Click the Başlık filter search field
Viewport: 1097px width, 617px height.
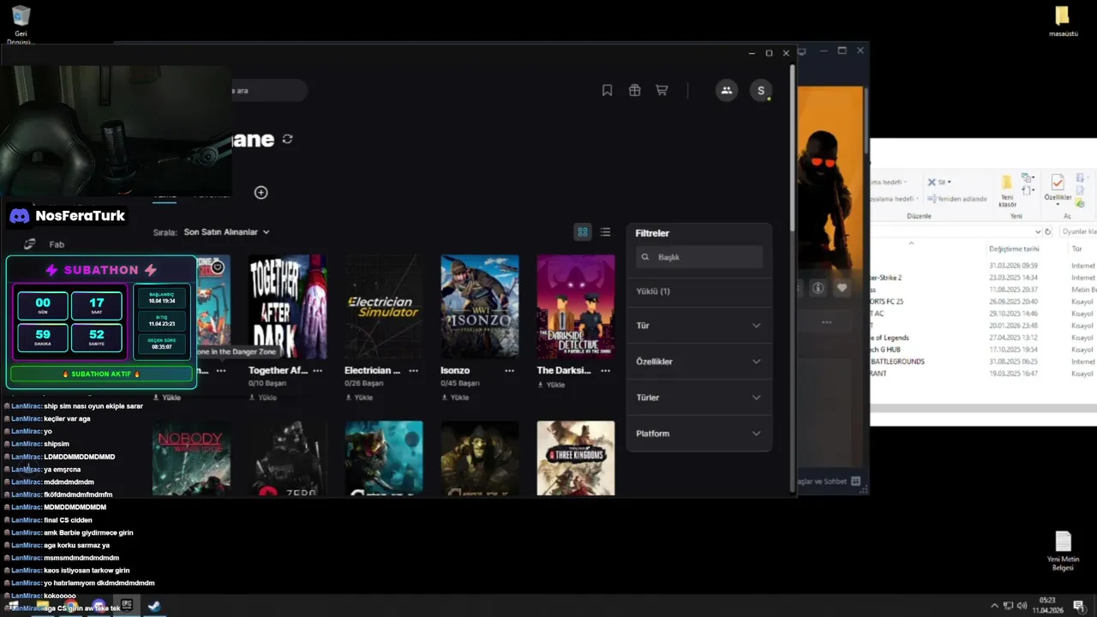coord(699,257)
